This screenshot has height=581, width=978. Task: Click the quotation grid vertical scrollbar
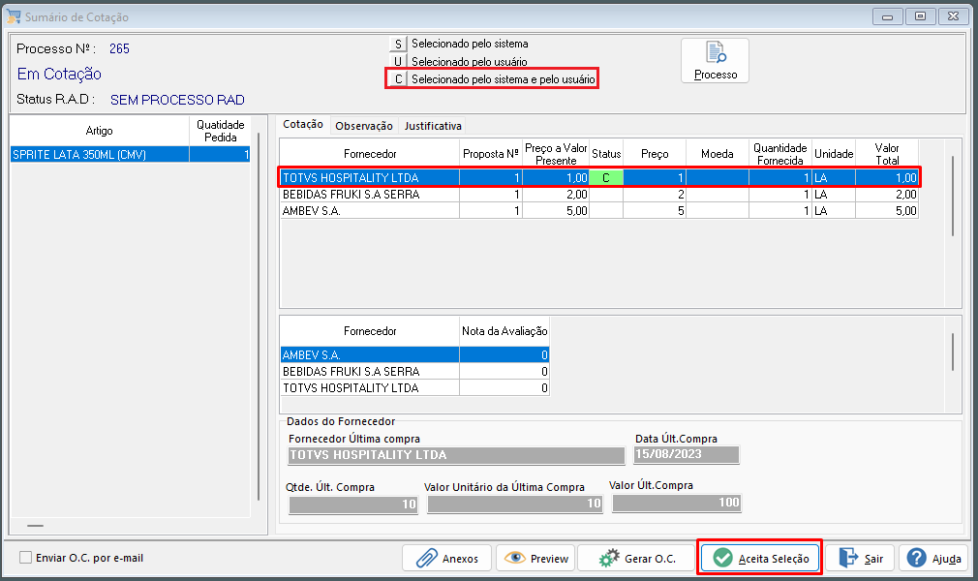click(953, 196)
